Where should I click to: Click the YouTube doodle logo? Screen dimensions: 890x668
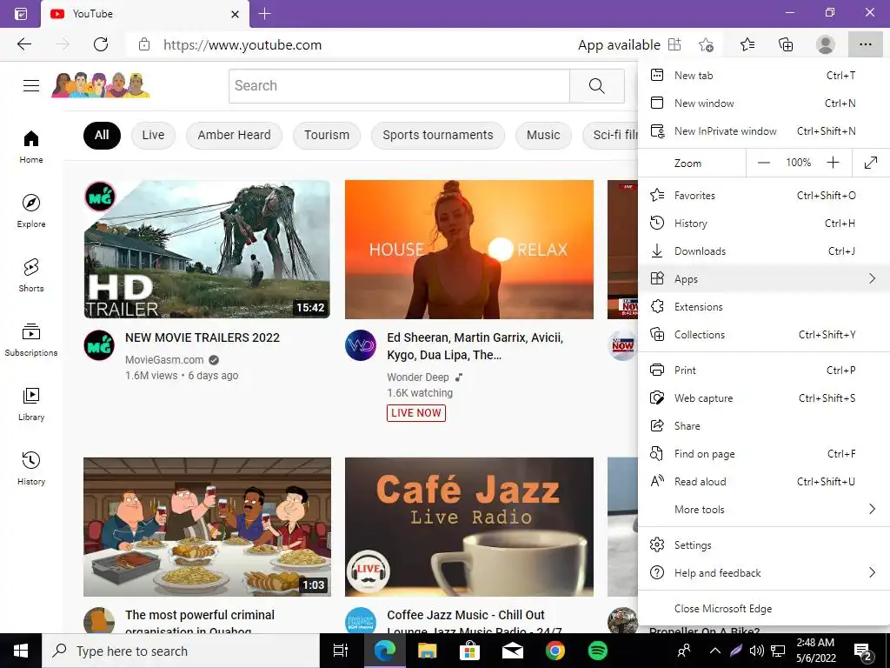click(x=101, y=85)
